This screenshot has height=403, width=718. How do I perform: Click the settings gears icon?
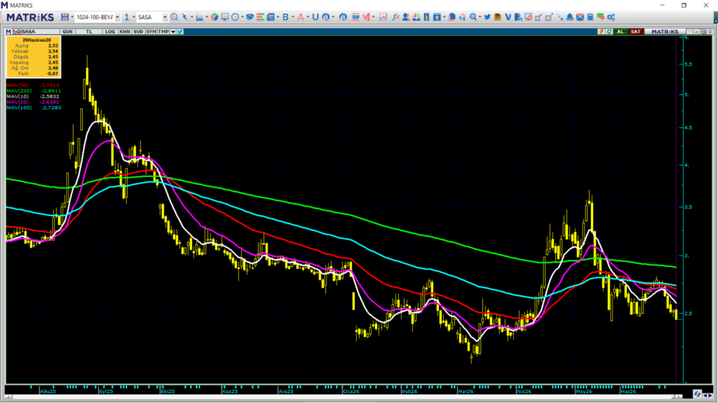611,17
